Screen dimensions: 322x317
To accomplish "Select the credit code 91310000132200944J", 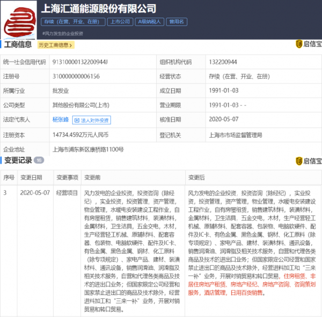I will (x=80, y=62).
